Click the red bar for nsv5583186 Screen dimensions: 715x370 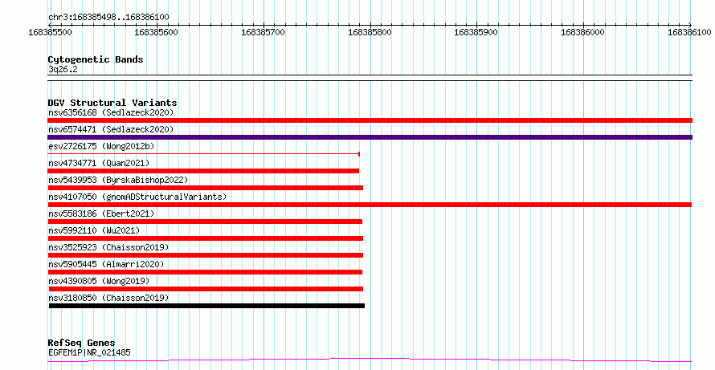pyautogui.click(x=205, y=222)
